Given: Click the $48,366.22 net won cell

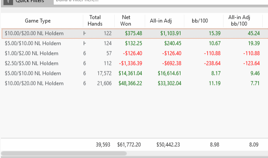Looking at the screenshot, I should (x=130, y=84).
